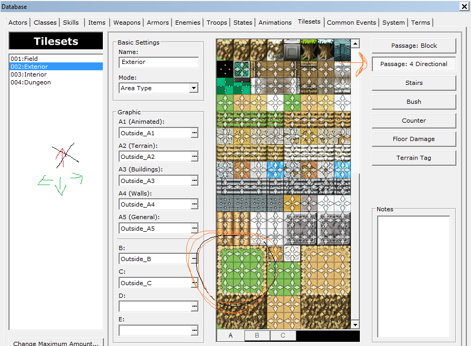Click the Outside_A3 graphic field
471x346 pixels.
(155, 180)
